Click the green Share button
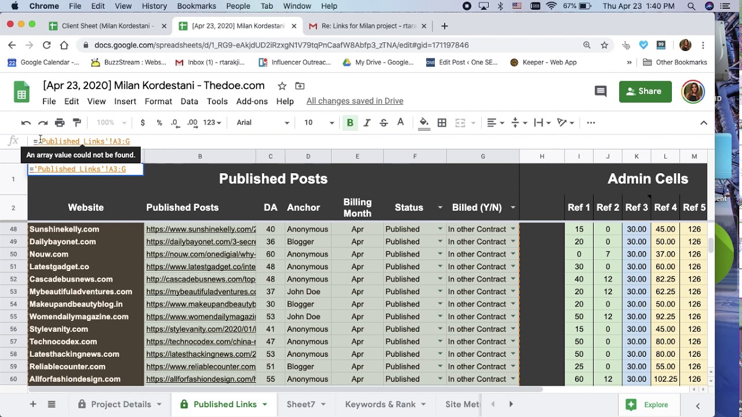The height and width of the screenshot is (417, 742). [x=645, y=92]
